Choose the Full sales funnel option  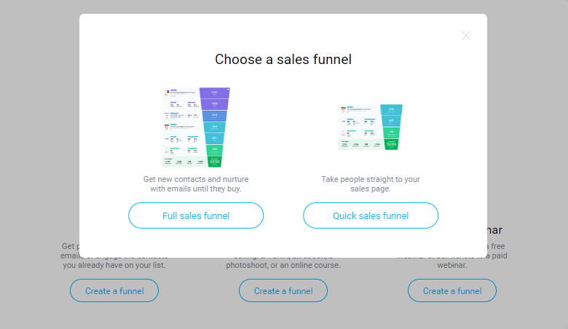[196, 215]
